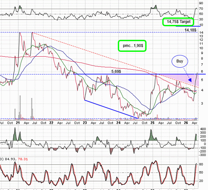Click the 14,18$ price label
The width and height of the screenshot is (208, 190).
(x=190, y=30)
